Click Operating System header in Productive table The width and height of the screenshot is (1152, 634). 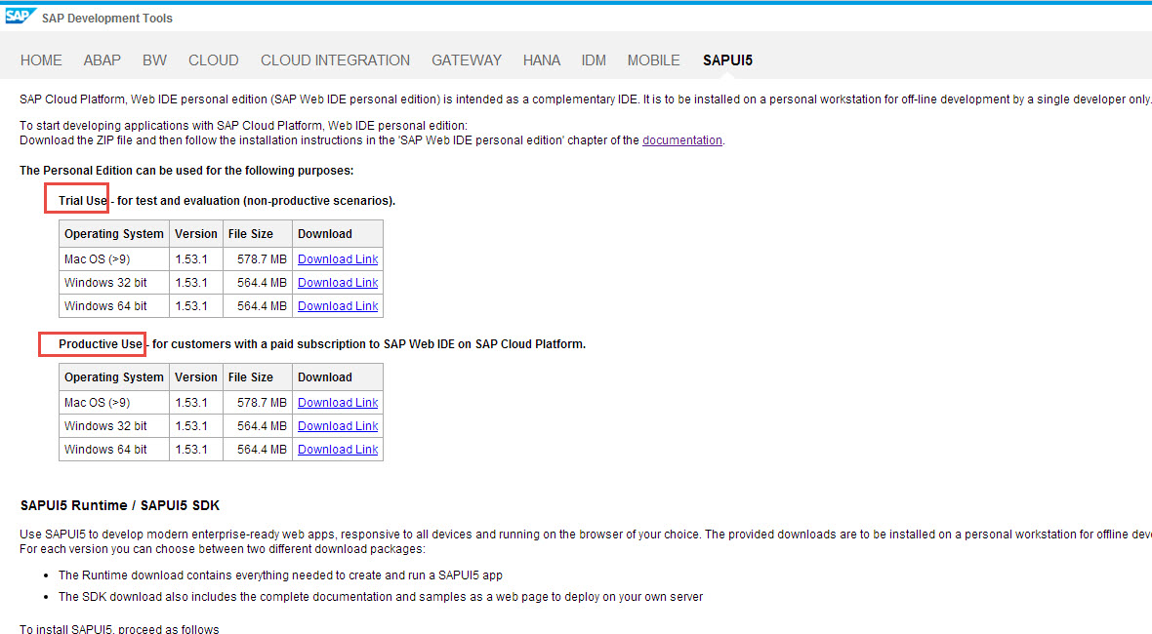tap(114, 377)
